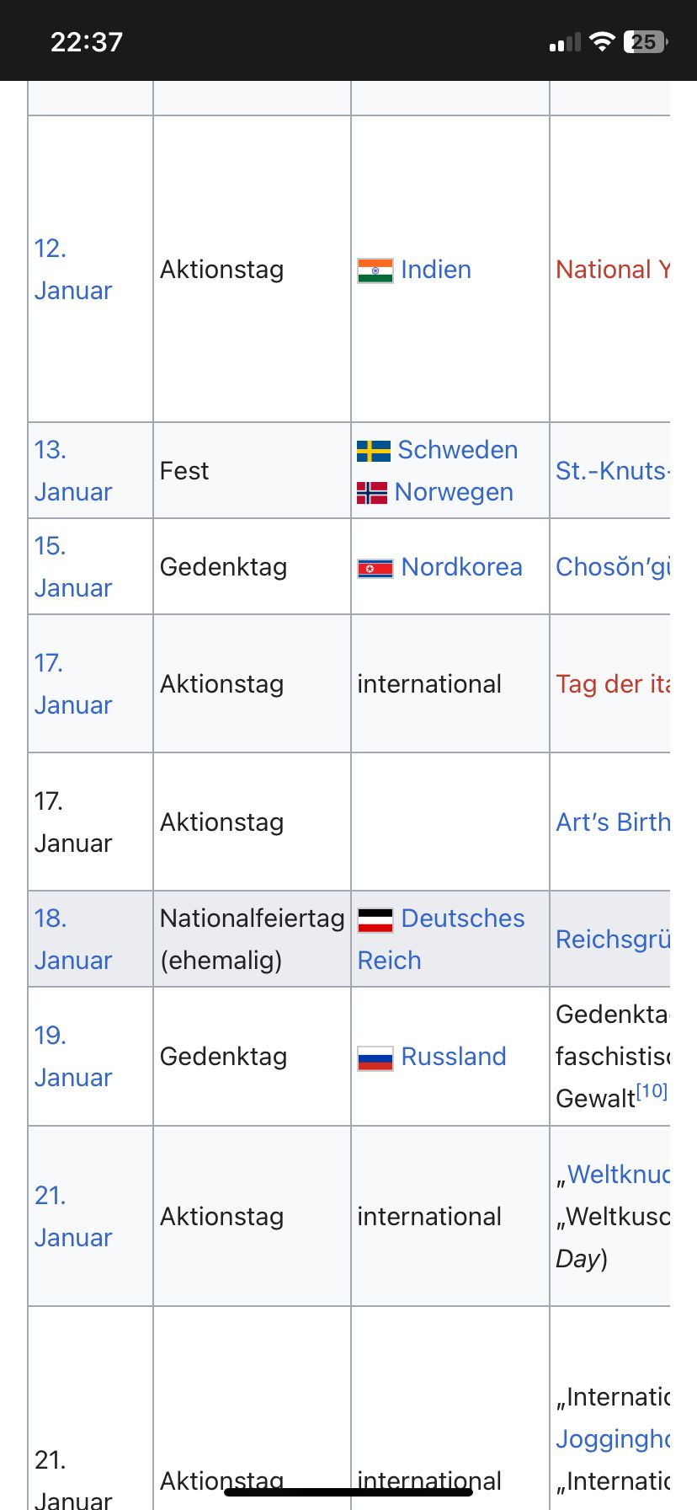This screenshot has height=1510, width=697.
Task: Open the Norwegen link
Action: 454,492
